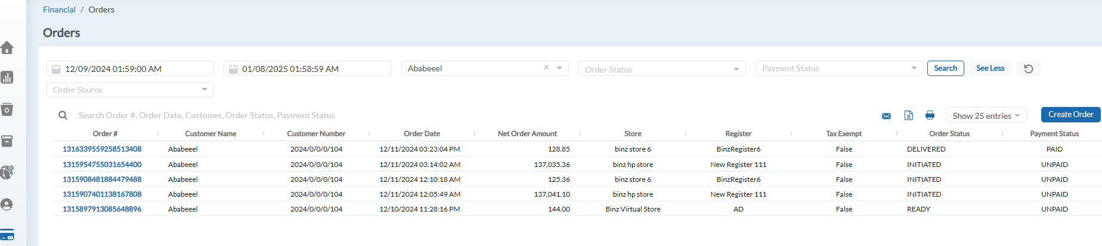Click the PAID payment status cell
The image size is (1102, 246).
pos(1054,149)
